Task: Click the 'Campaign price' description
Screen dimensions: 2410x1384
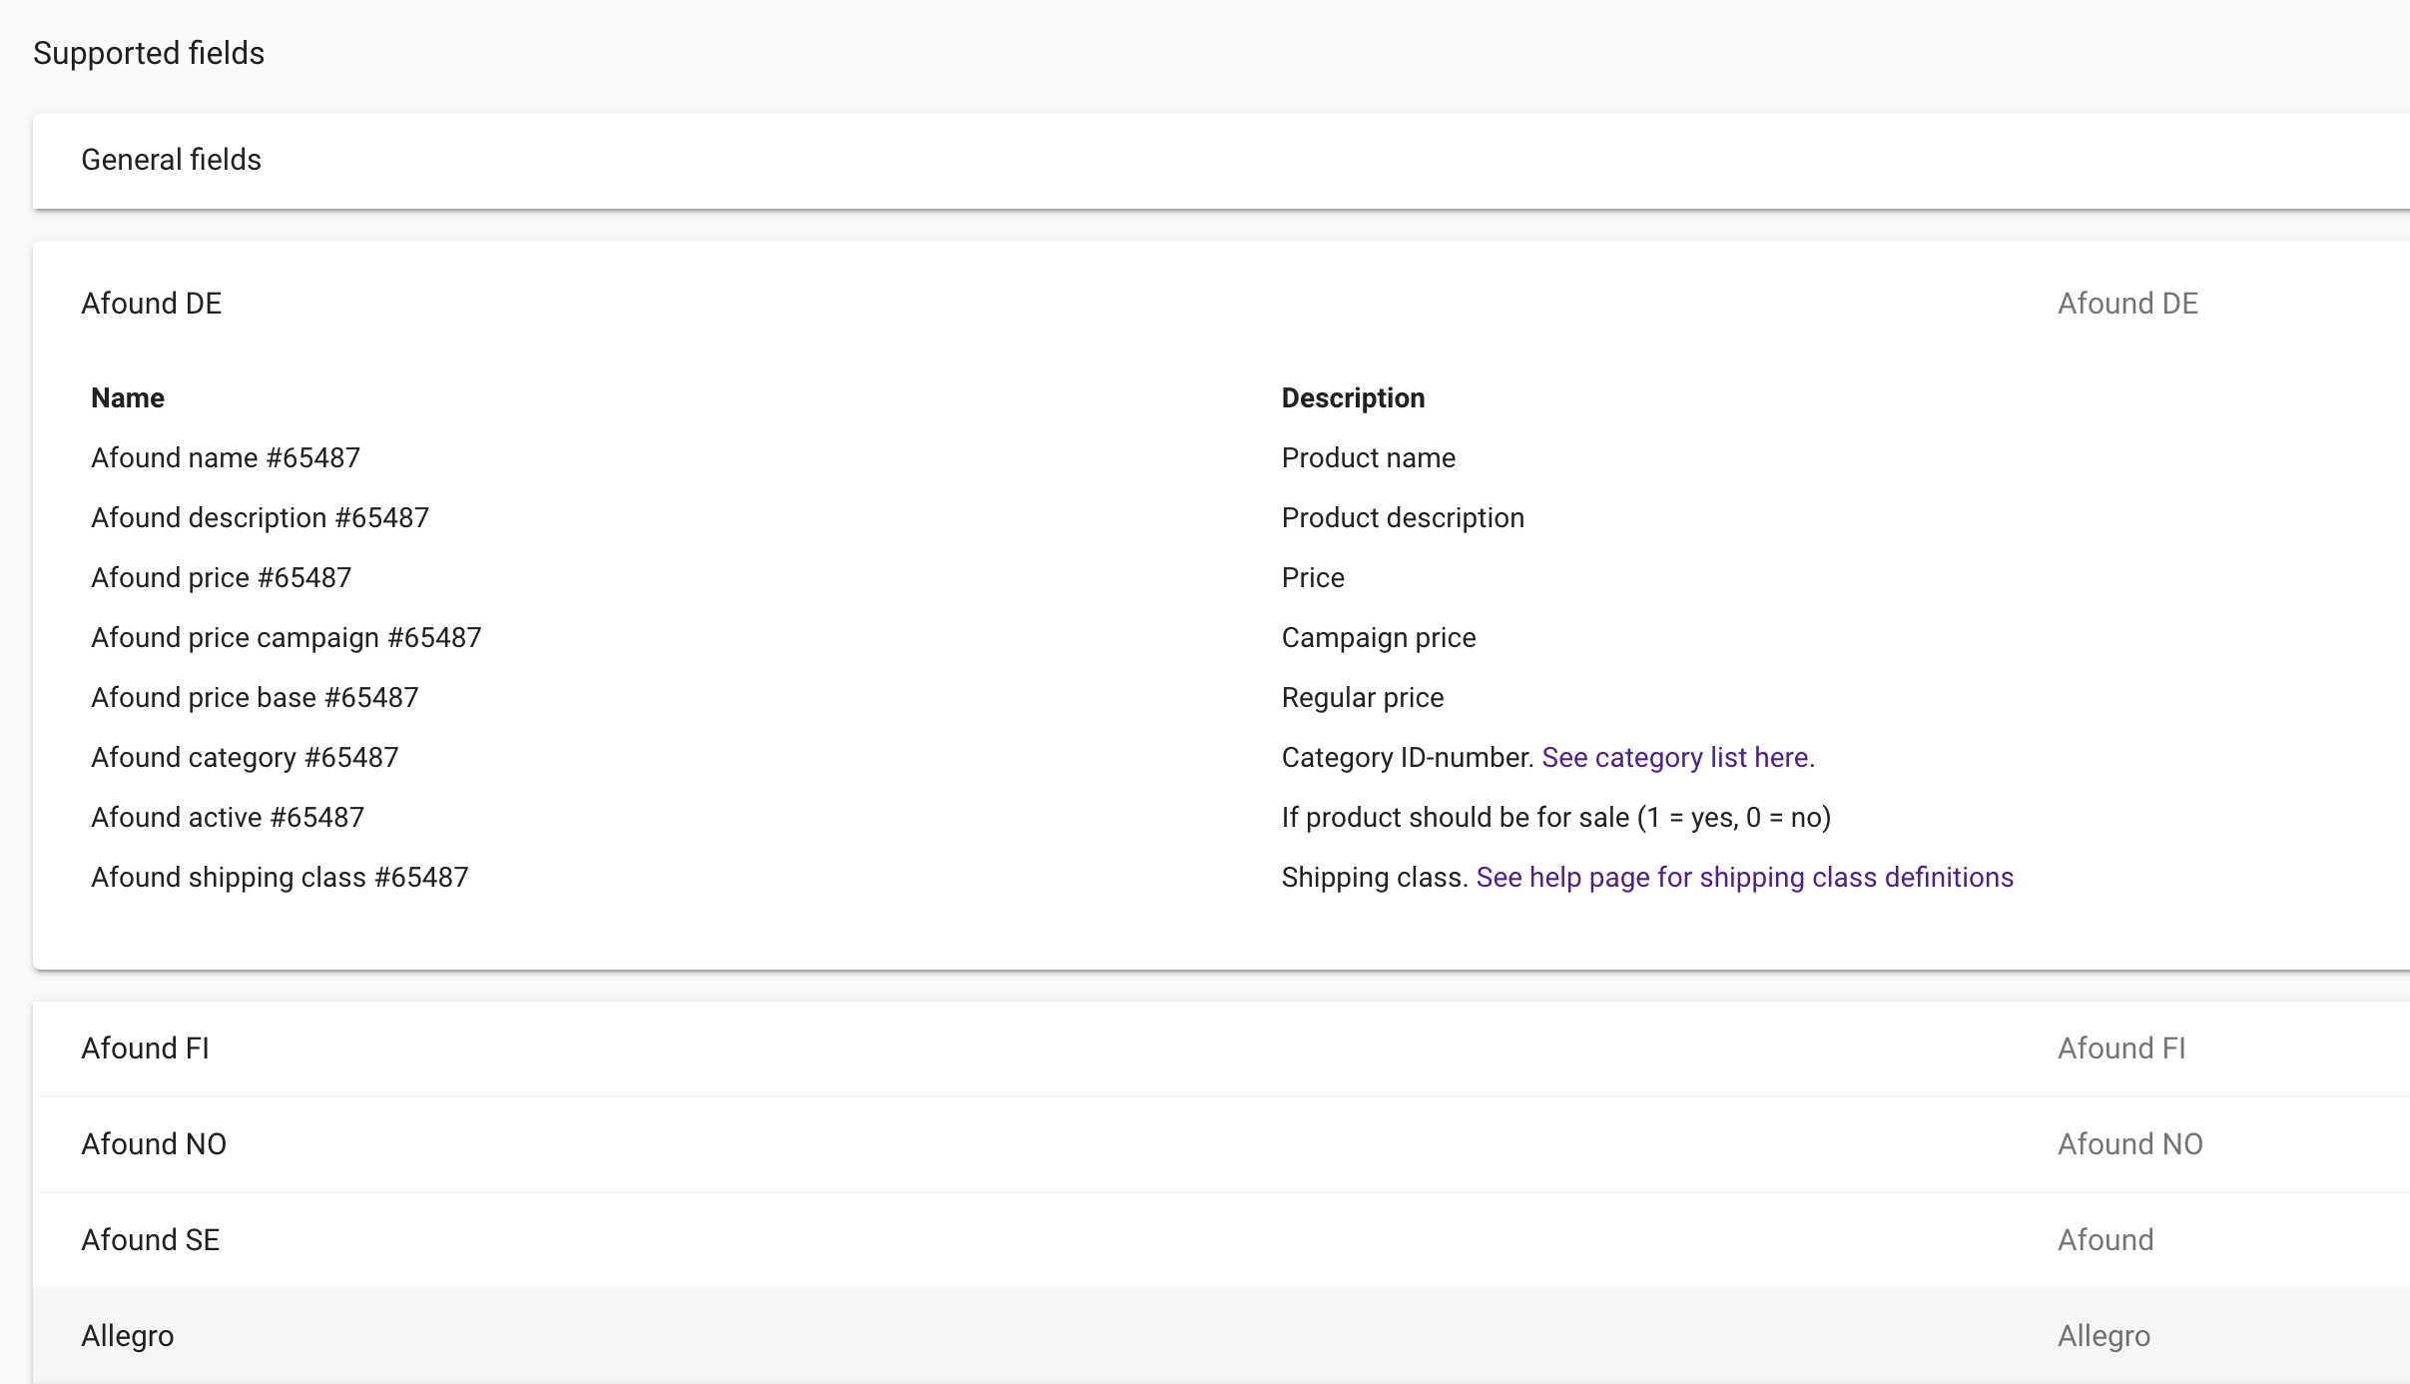Action: coord(1379,638)
